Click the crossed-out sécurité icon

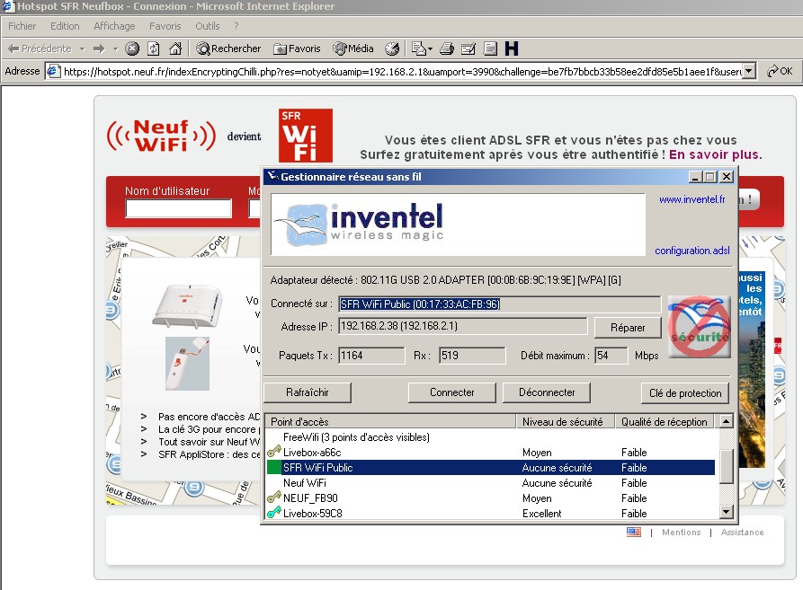pyautogui.click(x=700, y=326)
